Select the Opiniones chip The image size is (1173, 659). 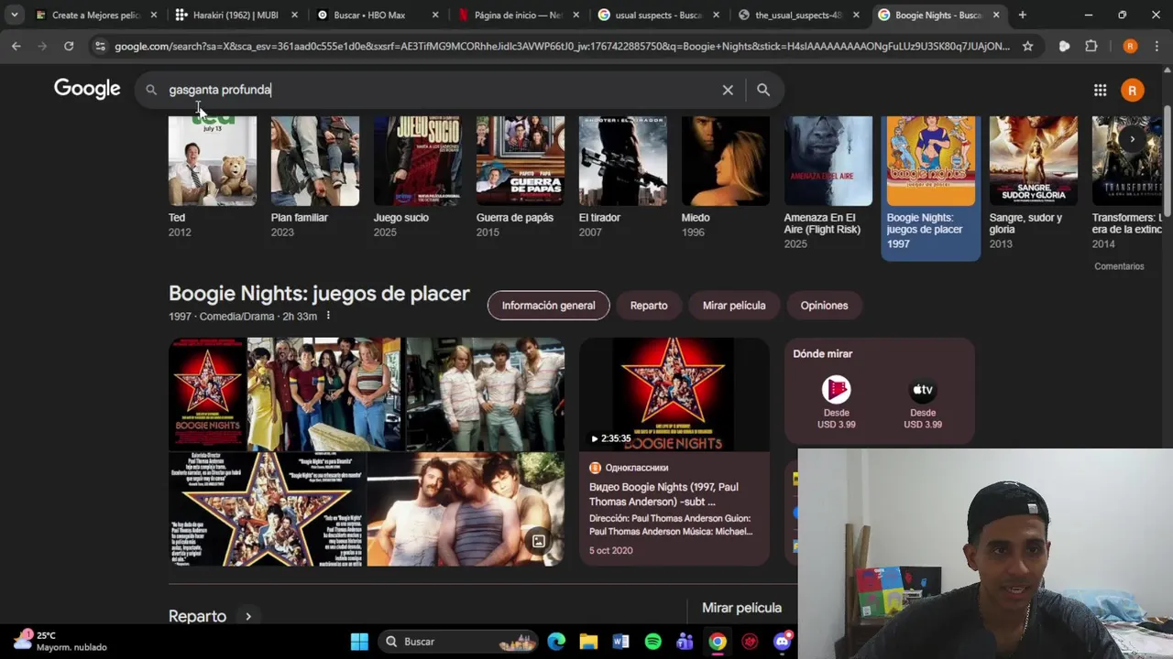coord(824,306)
